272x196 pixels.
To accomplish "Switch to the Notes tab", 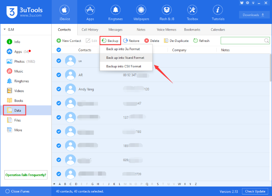I will point(141,30).
